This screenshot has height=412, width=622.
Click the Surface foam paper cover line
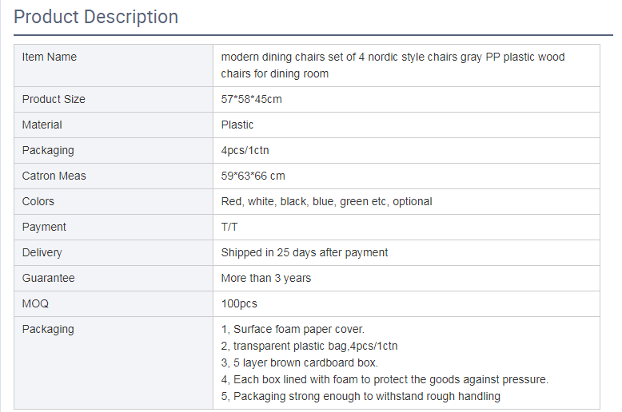293,329
